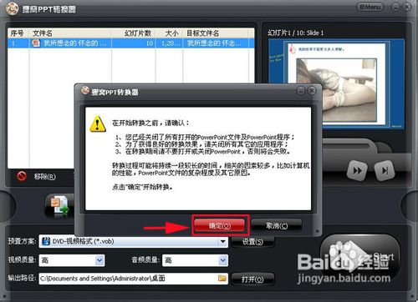Click the app logo in main title bar
The height and width of the screenshot is (302, 418).
13,8
